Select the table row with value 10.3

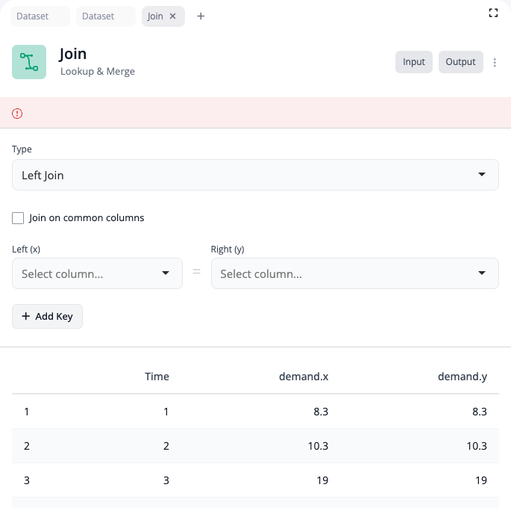(x=255, y=446)
